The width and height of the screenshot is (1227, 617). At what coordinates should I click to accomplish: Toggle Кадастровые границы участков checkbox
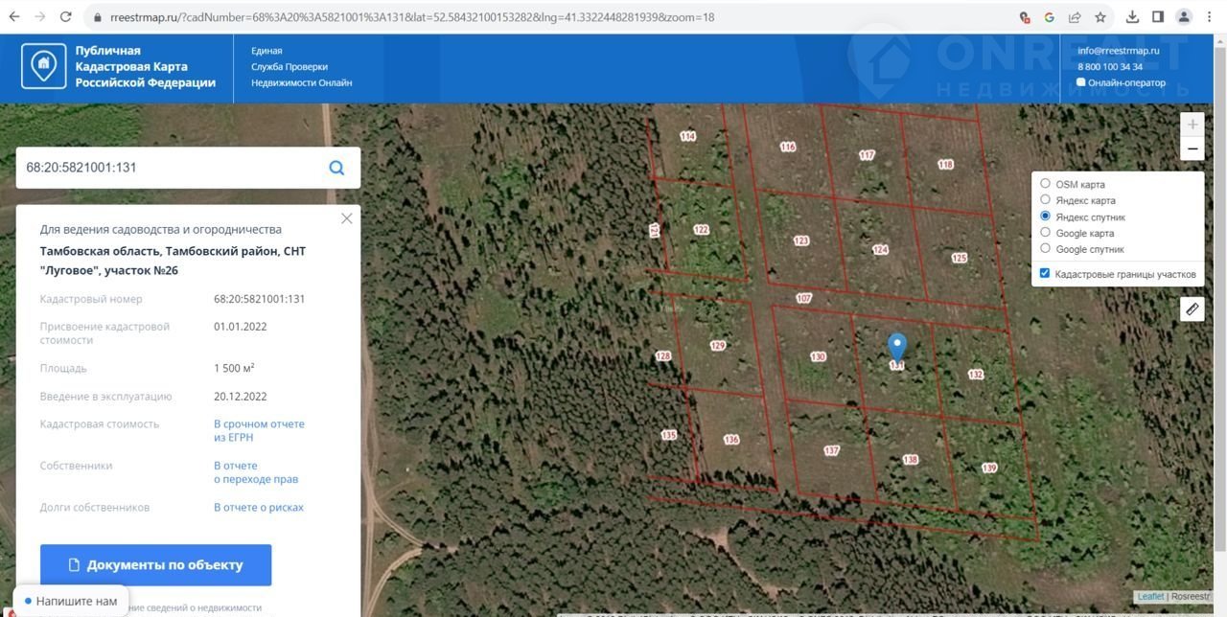(1045, 274)
